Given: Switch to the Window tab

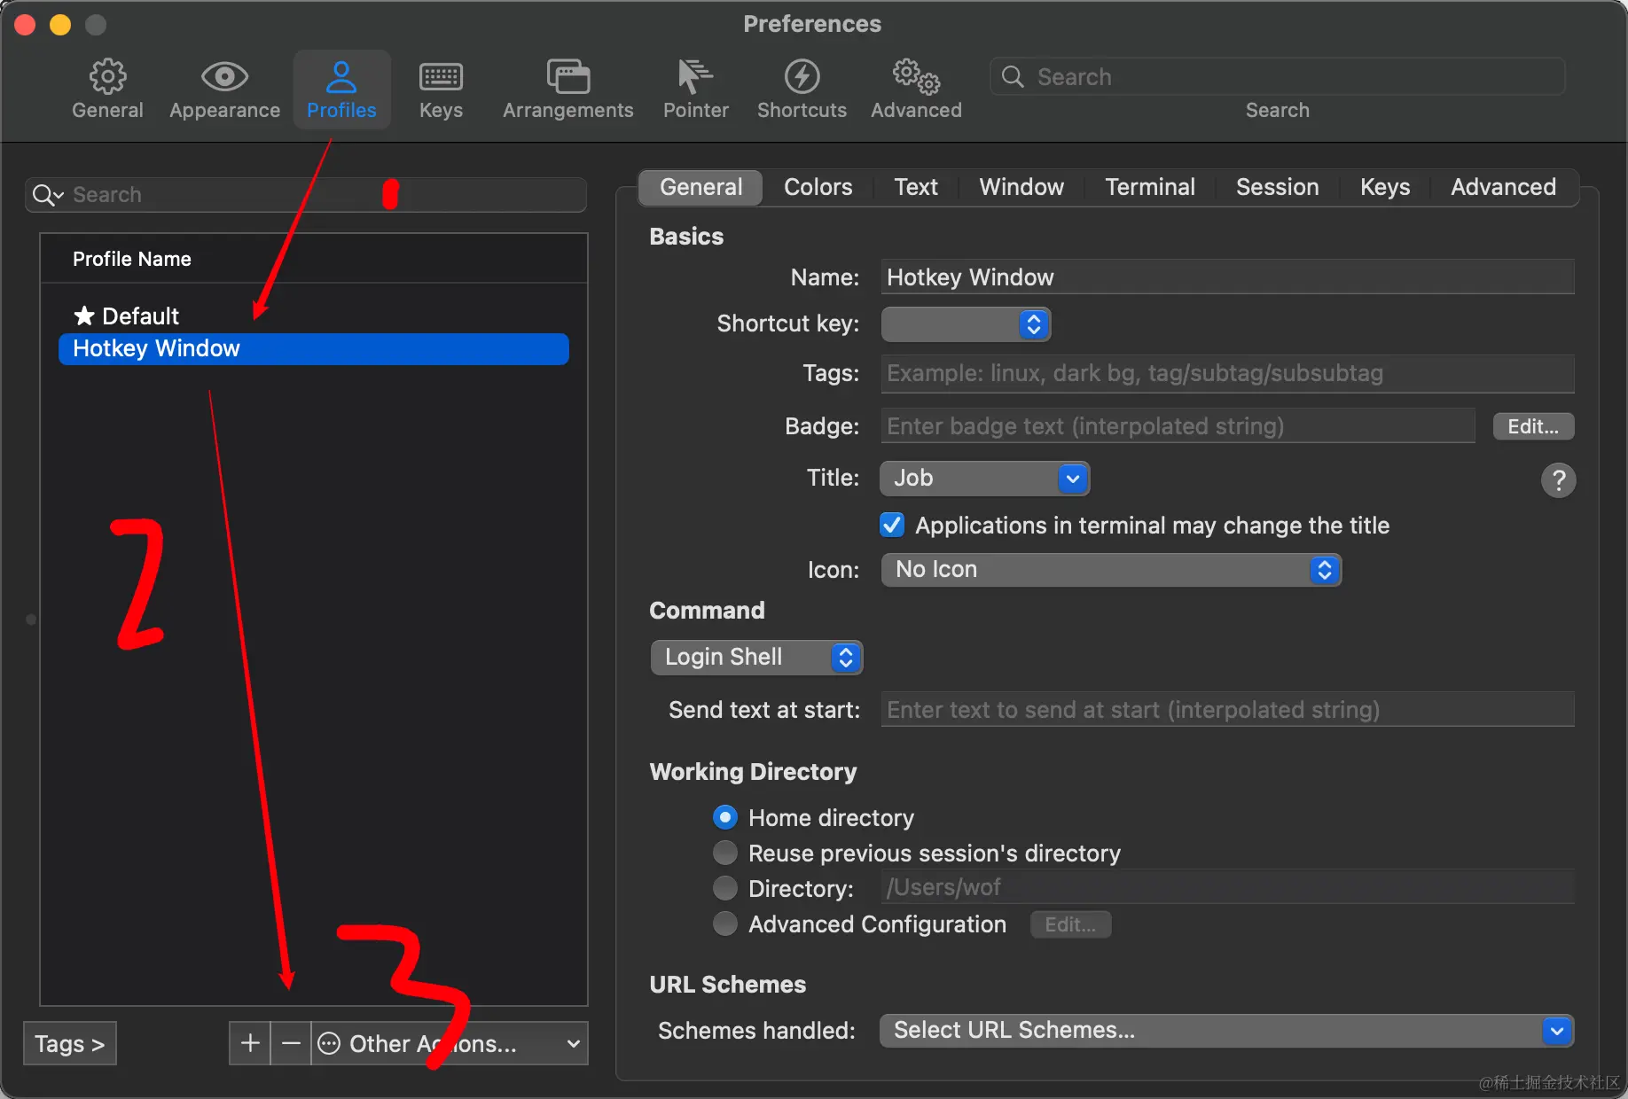Looking at the screenshot, I should click(1021, 187).
